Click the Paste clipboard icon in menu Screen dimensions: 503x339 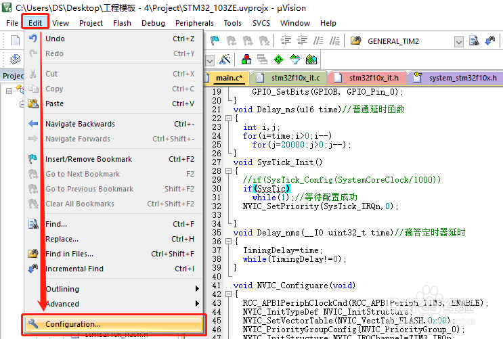[33, 104]
